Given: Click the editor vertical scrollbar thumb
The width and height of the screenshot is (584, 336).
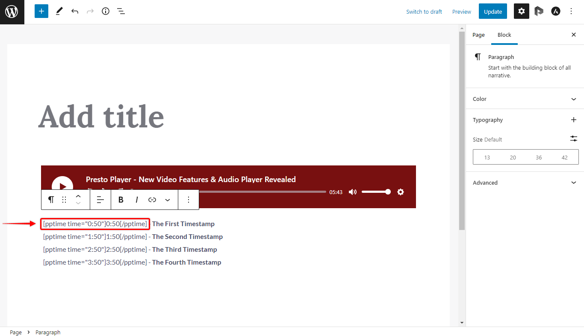Looking at the screenshot, I should point(462,130).
